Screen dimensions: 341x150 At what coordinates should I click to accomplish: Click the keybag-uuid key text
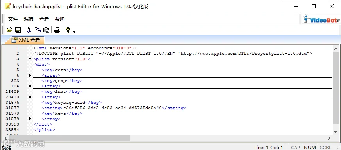pyautogui.click(x=70, y=102)
